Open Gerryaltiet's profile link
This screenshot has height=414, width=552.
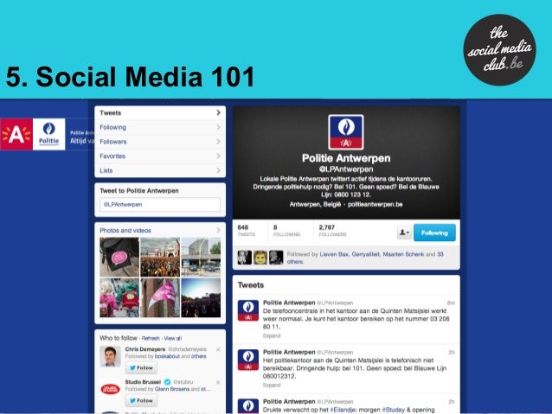366,254
